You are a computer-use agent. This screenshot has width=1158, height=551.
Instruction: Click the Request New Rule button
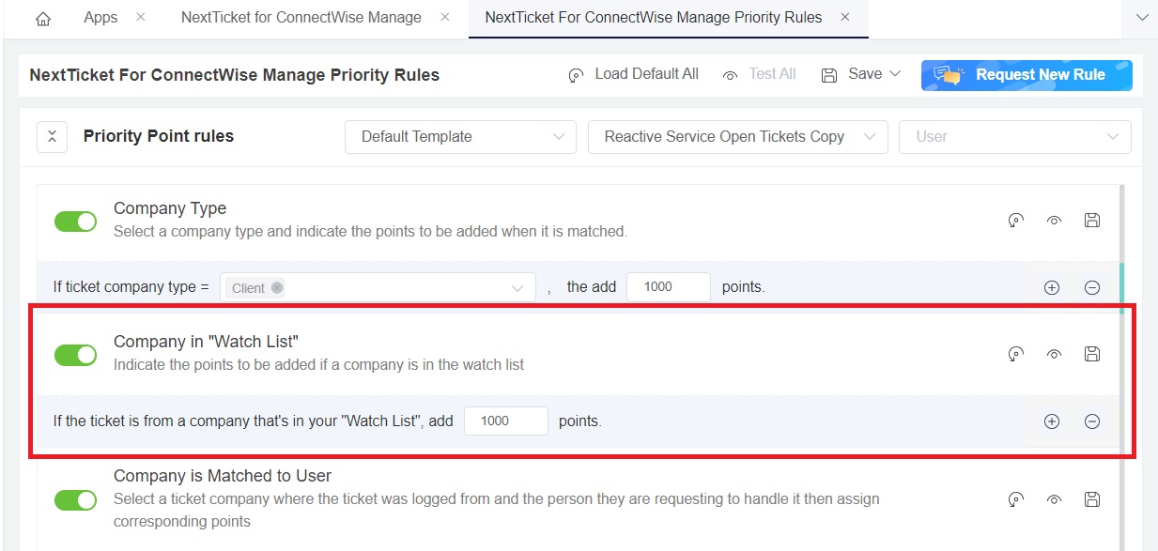pyautogui.click(x=1027, y=75)
